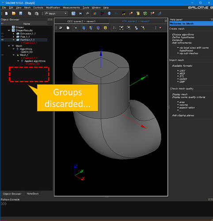Click the Paste toolbar icon
The width and height of the screenshot is (213, 221).
[x=37, y=14]
